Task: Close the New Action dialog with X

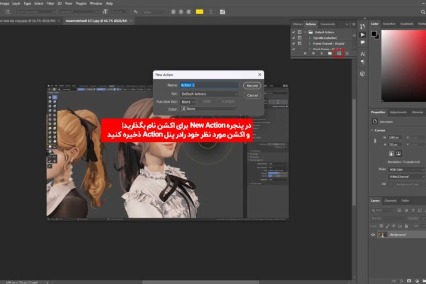Action: [x=260, y=75]
